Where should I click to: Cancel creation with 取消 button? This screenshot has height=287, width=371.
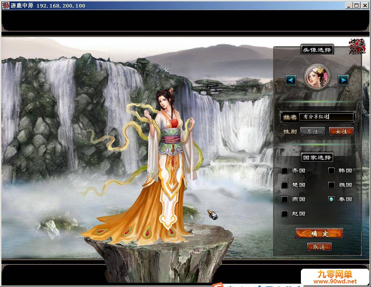click(x=319, y=247)
